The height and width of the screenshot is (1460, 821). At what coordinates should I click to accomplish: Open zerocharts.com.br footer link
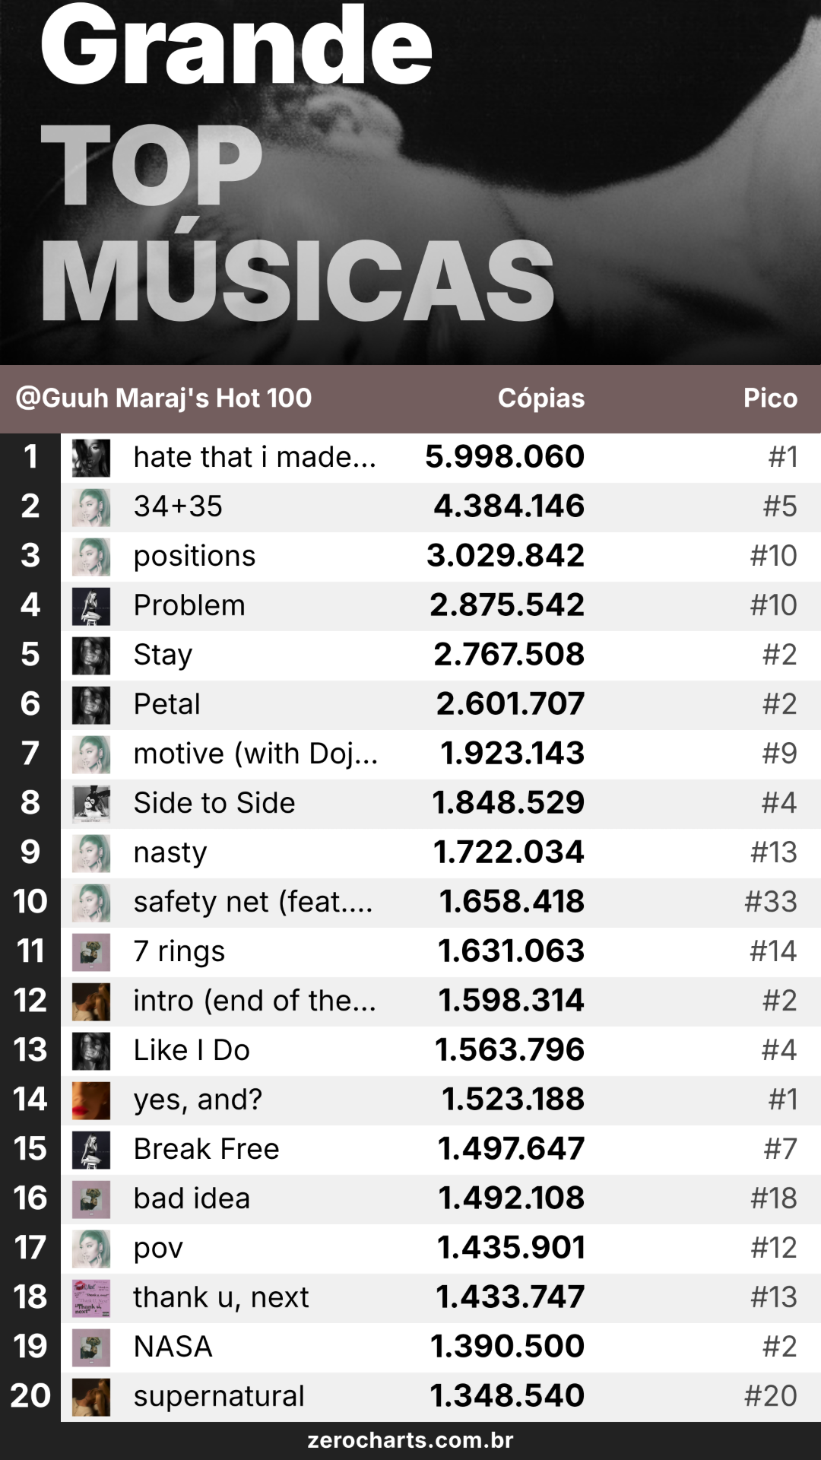click(410, 1440)
